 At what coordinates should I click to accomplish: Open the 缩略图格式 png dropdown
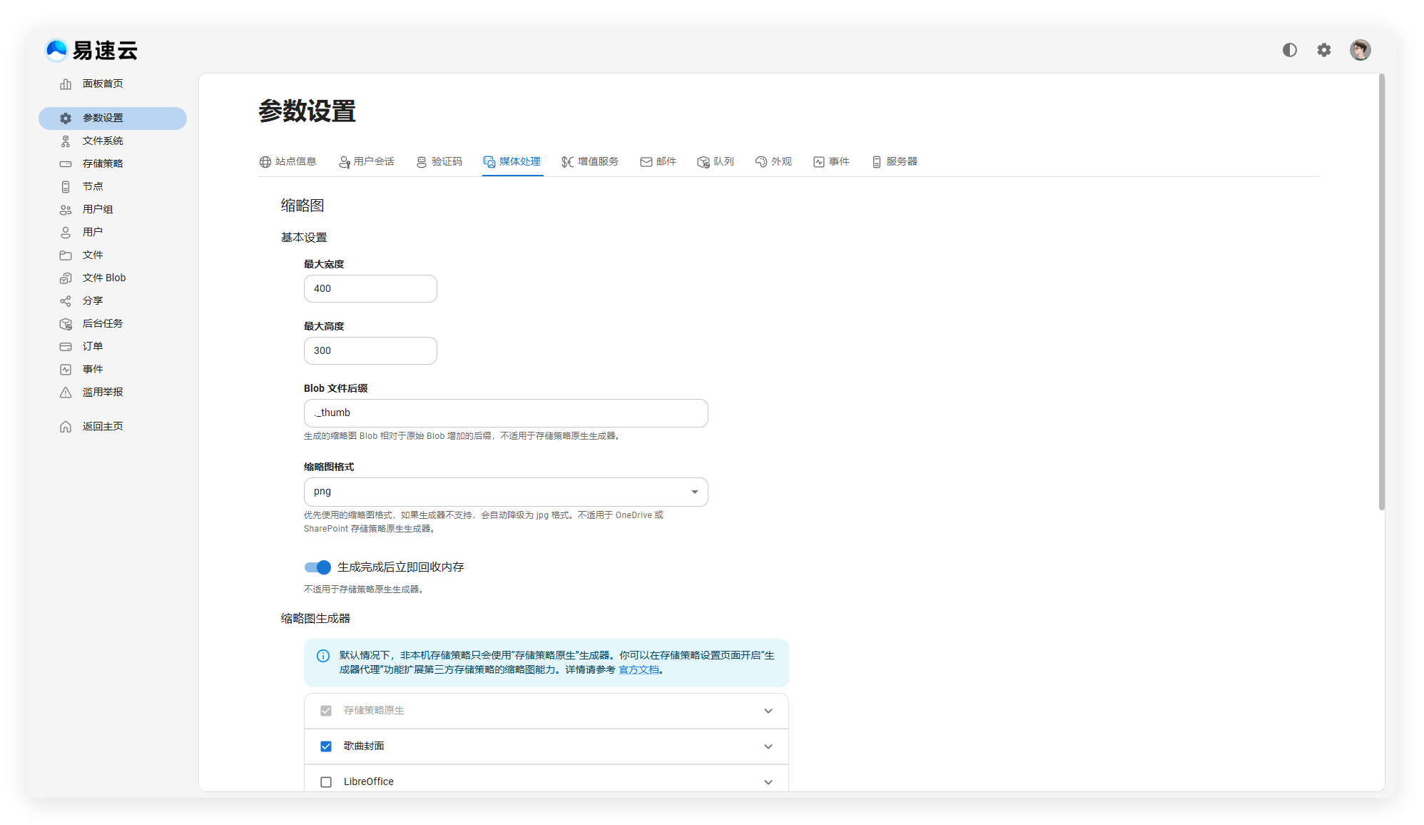505,492
